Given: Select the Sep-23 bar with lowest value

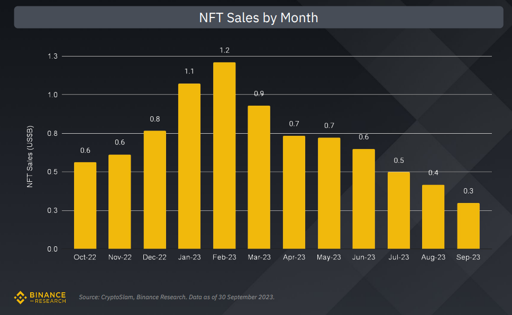Looking at the screenshot, I should pyautogui.click(x=468, y=225).
